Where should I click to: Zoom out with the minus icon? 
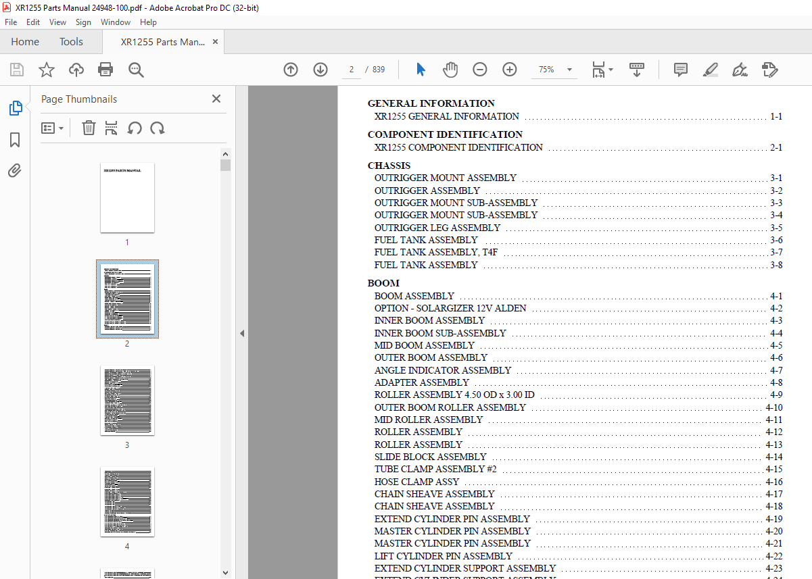[x=480, y=70]
